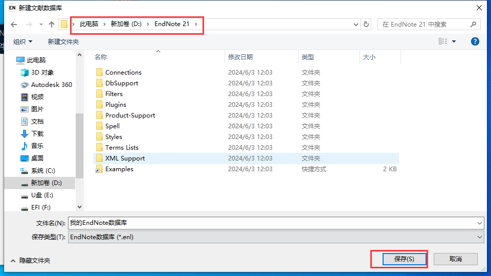Click the folder icon in address bar
This screenshot has width=491, height=276.
(x=64, y=24)
